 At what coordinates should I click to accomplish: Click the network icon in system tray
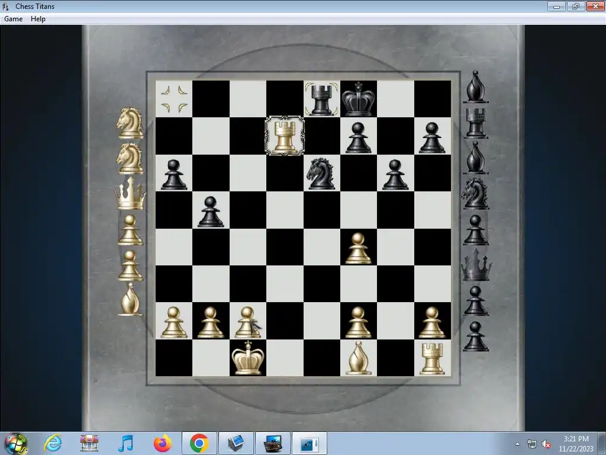click(x=532, y=444)
